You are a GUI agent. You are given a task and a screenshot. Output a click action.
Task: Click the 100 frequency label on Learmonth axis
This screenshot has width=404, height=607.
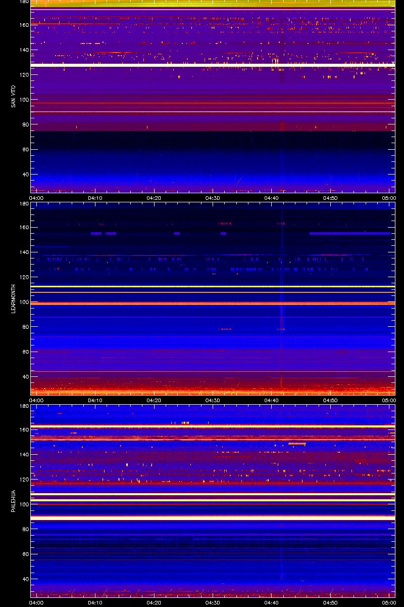[x=23, y=302]
